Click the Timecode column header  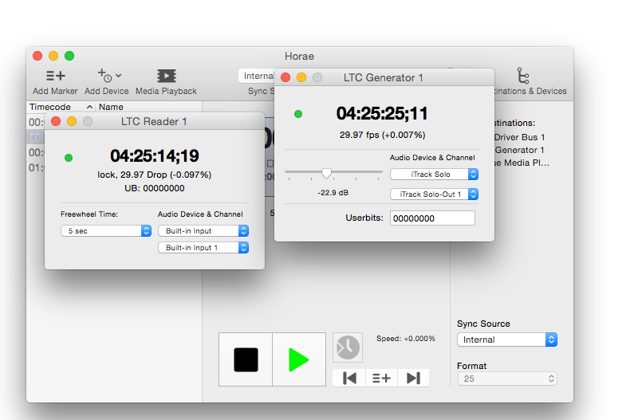point(50,107)
